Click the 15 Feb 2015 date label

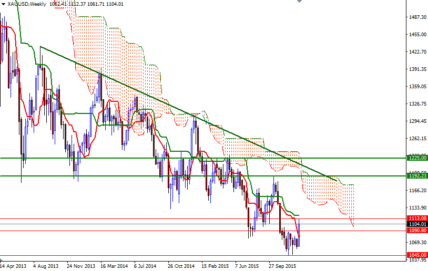215,266
